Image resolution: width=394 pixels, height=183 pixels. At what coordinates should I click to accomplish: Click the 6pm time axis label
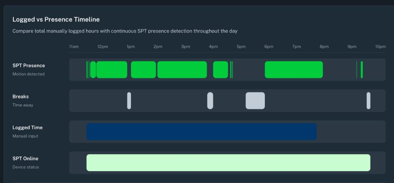coord(269,47)
